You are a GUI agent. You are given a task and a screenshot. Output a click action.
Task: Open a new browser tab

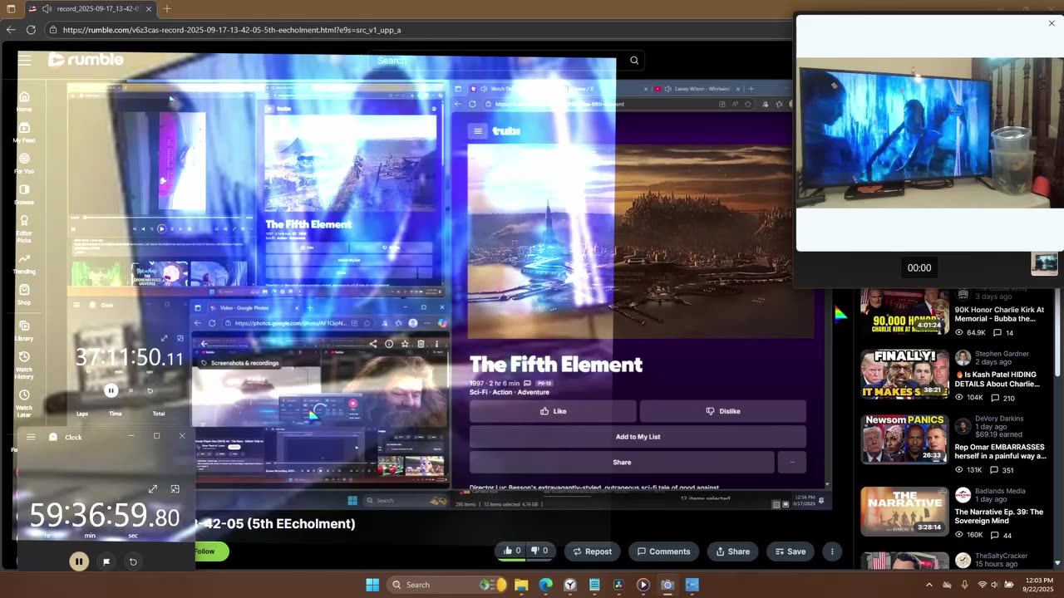[167, 8]
